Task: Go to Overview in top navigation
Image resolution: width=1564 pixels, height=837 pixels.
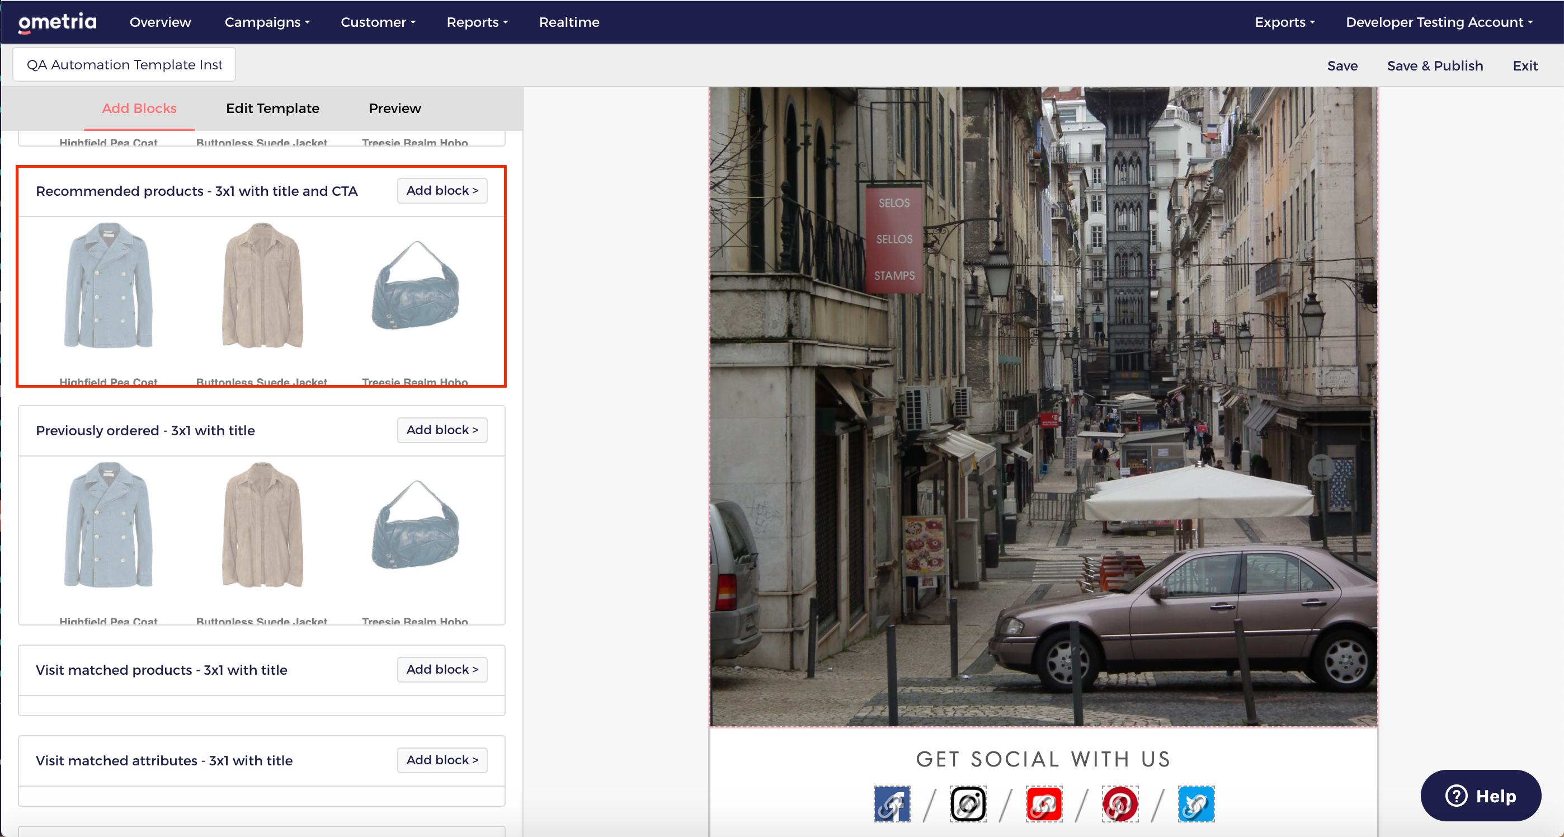Action: [161, 22]
